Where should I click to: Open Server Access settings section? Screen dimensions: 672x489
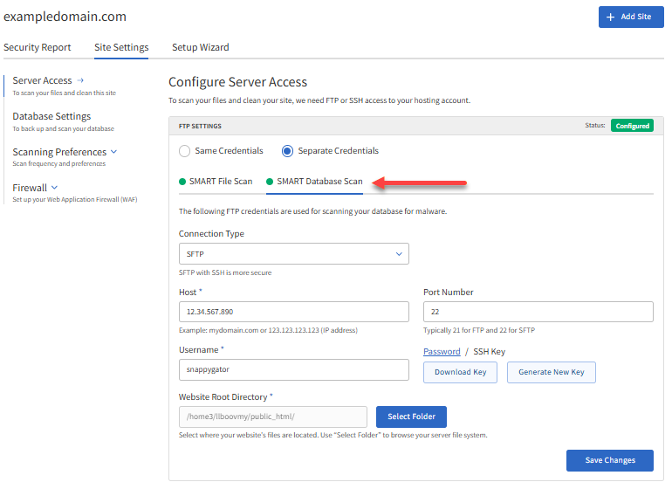pos(42,80)
